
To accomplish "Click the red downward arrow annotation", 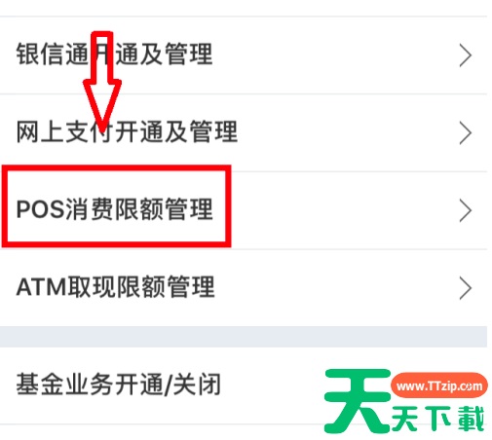I will point(102,82).
